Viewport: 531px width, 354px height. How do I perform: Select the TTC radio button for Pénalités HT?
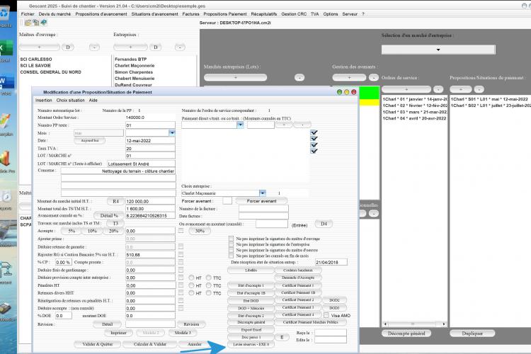click(x=209, y=285)
